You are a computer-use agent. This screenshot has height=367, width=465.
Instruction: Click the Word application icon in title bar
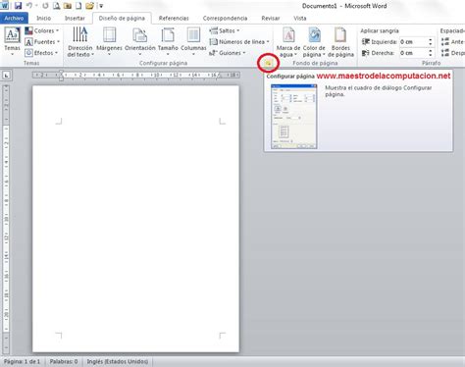5,5
